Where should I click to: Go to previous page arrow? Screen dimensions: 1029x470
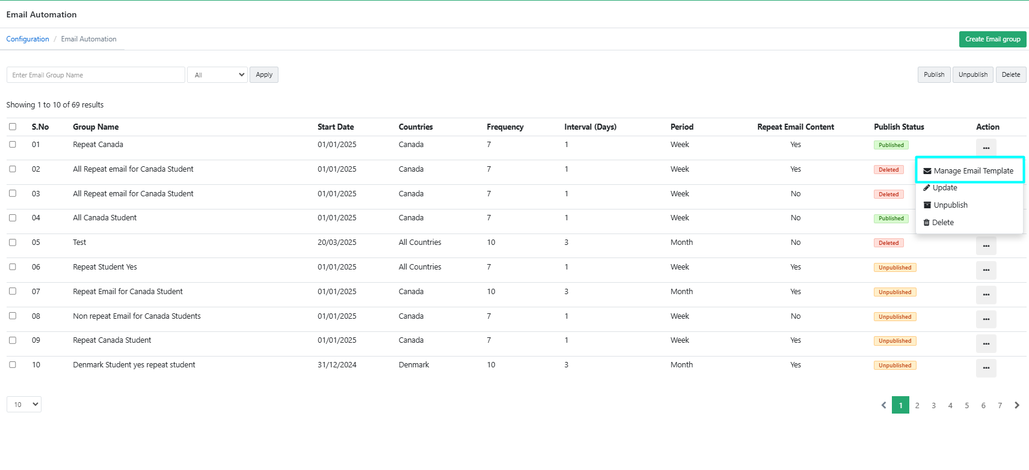[x=883, y=405]
